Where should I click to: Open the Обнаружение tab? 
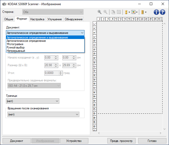tap(74, 19)
